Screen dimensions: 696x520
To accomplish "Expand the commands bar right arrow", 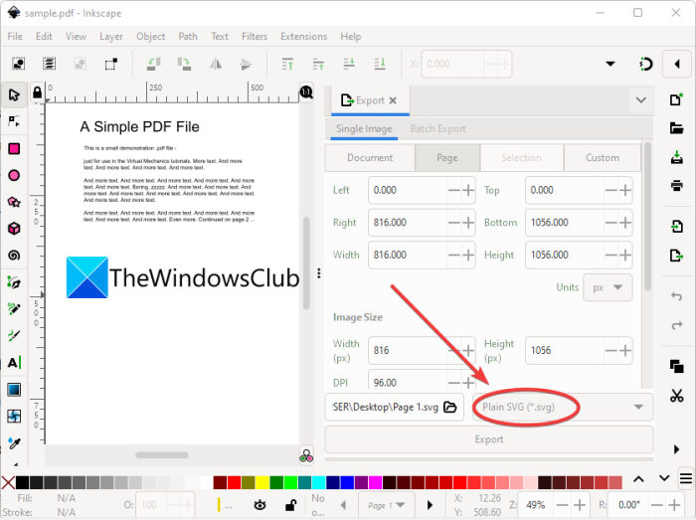I will [676, 449].
